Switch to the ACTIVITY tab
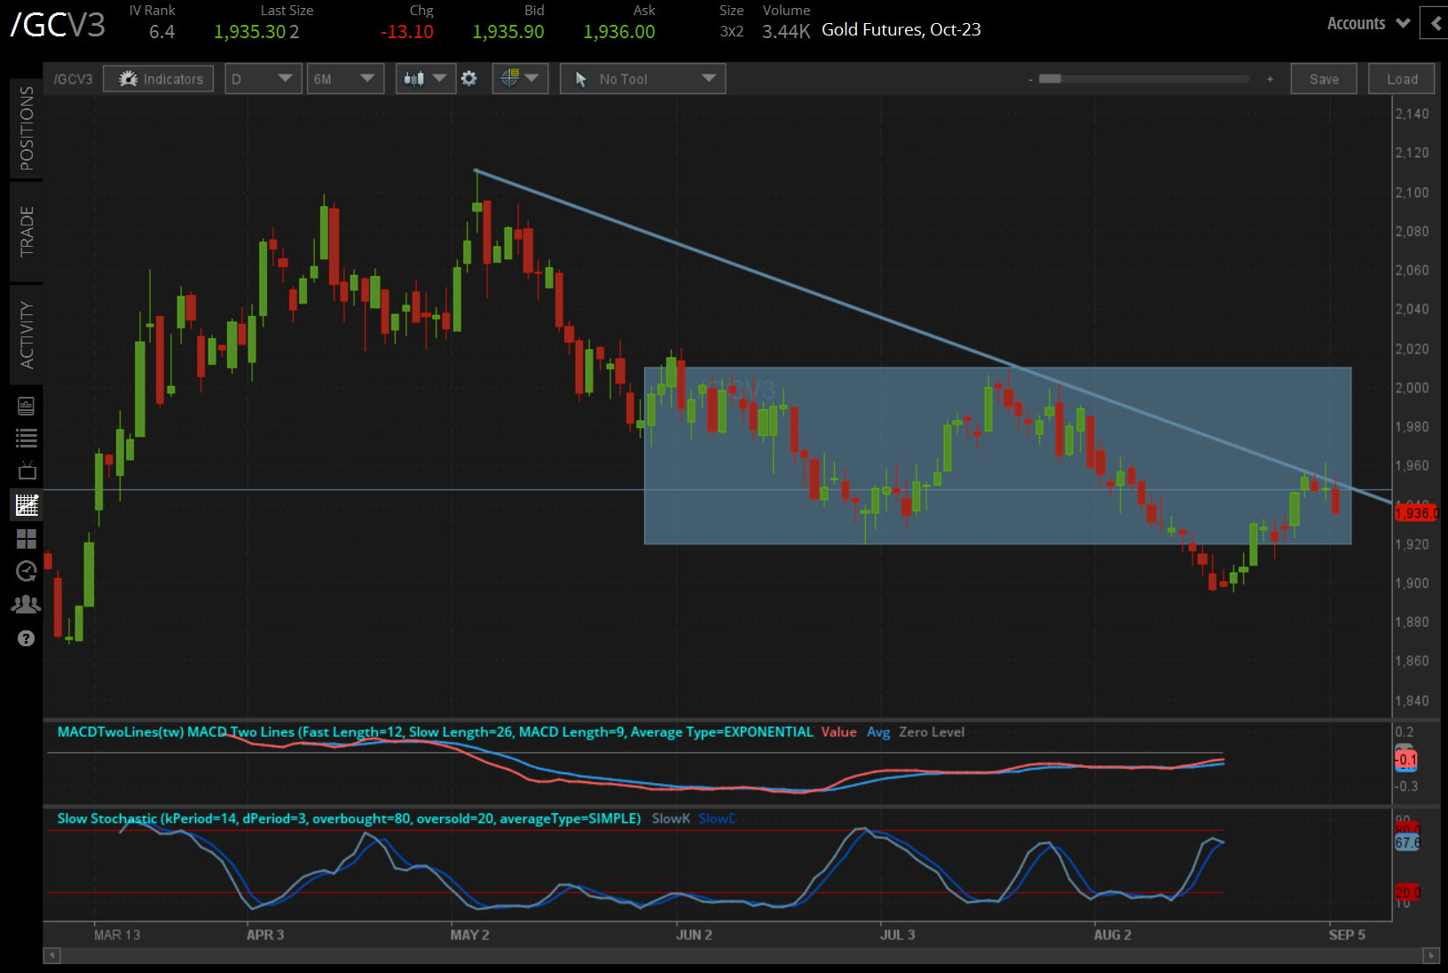This screenshot has height=973, width=1448. click(27, 335)
